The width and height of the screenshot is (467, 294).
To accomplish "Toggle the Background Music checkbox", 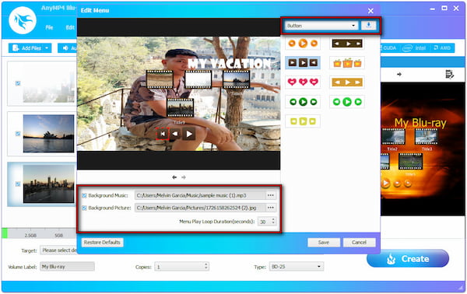I will point(84,195).
